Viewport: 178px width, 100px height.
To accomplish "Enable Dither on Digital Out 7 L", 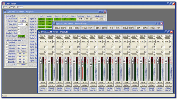I will (143, 85).
